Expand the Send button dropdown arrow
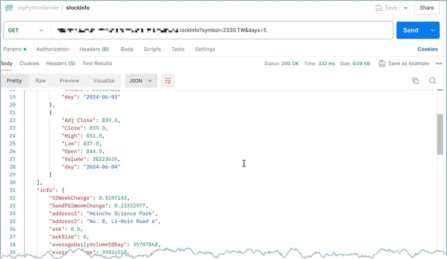The width and height of the screenshot is (447, 259). pyautogui.click(x=433, y=30)
